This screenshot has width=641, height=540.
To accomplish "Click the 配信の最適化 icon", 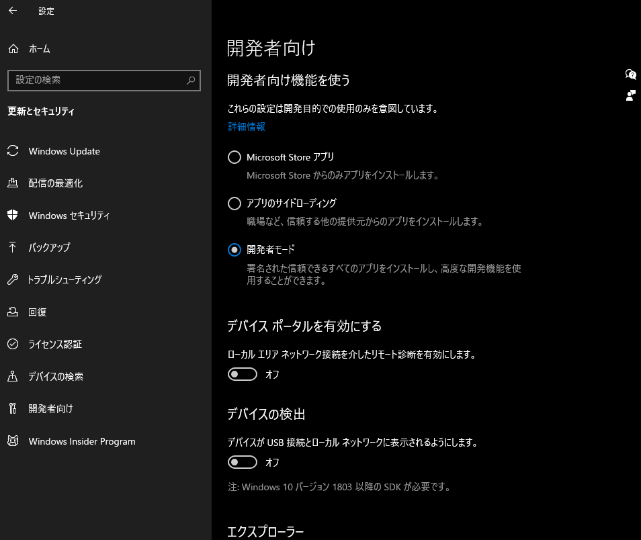I will [x=13, y=183].
